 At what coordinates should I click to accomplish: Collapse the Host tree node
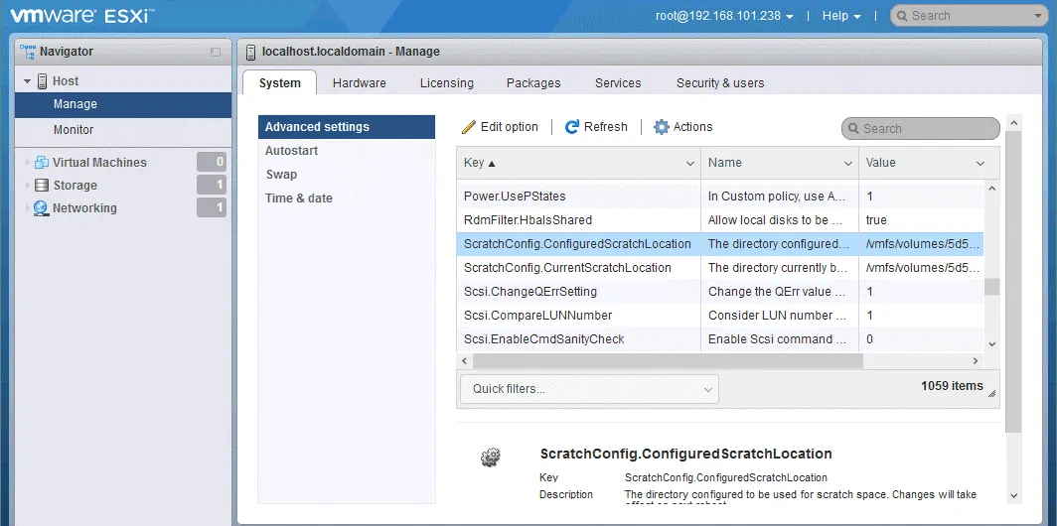tap(28, 81)
